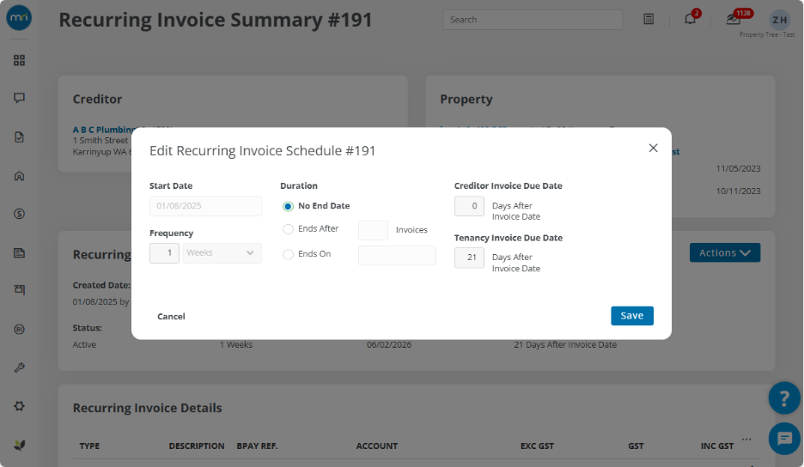
Task: Click the Ends After invoices count field
Action: (373, 230)
